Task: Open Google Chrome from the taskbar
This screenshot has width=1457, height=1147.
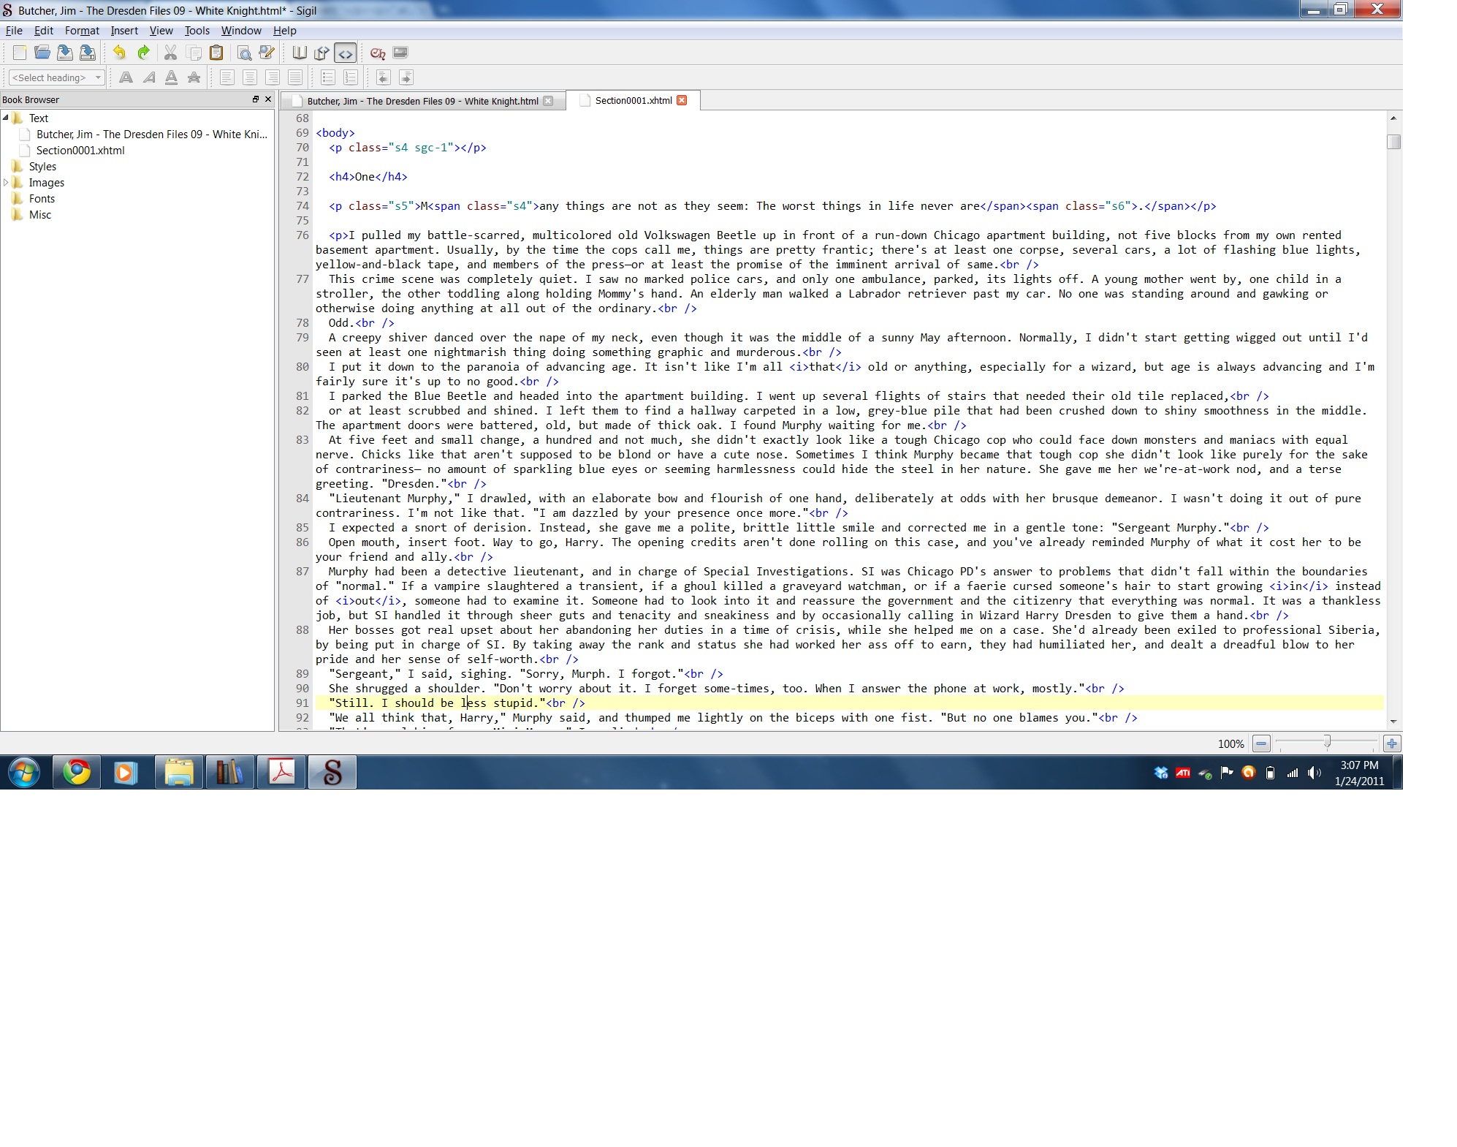Action: (x=77, y=772)
